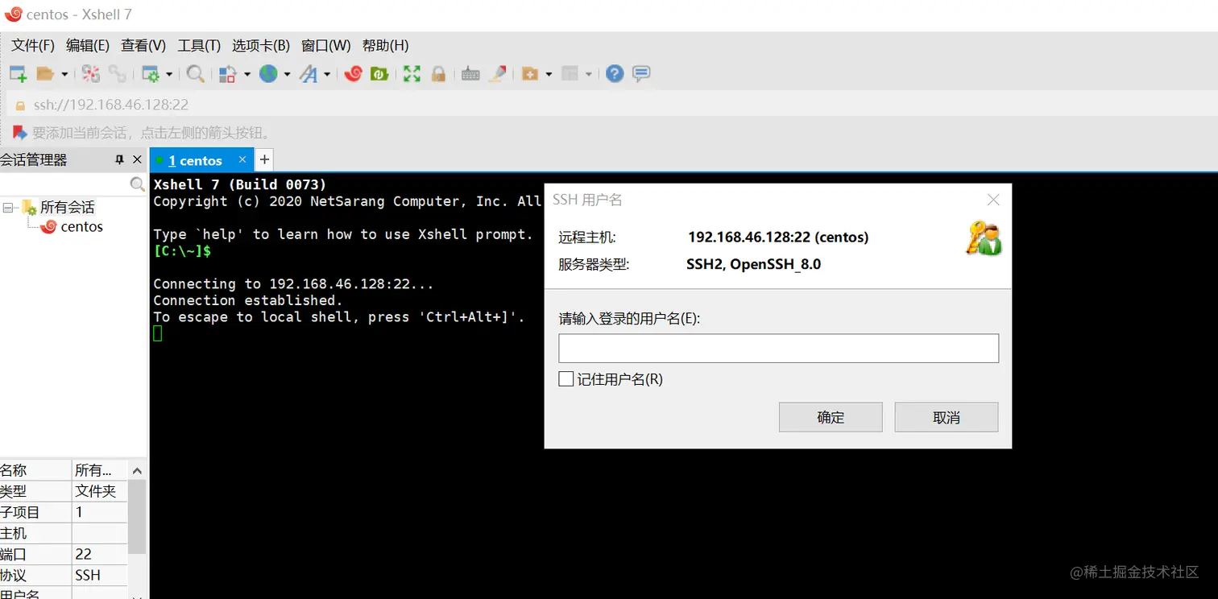Click the 文件夹 value cell

[99, 491]
